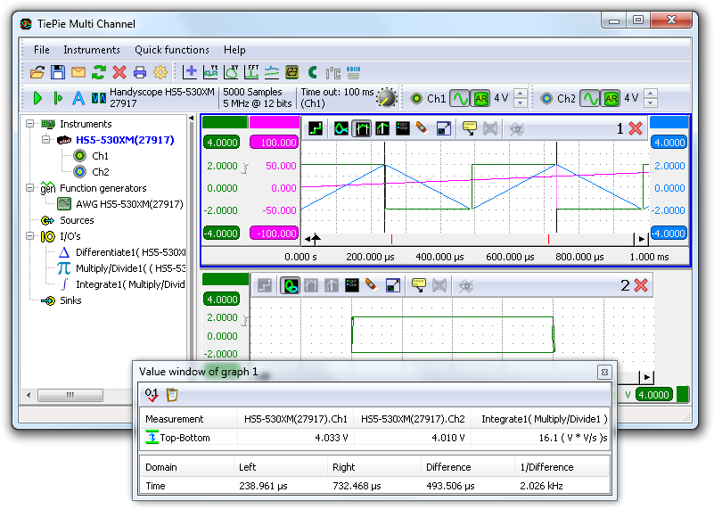Image resolution: width=714 pixels, height=509 pixels.
Task: Click the magenta axis color bar in graph 1
Action: tap(275, 122)
